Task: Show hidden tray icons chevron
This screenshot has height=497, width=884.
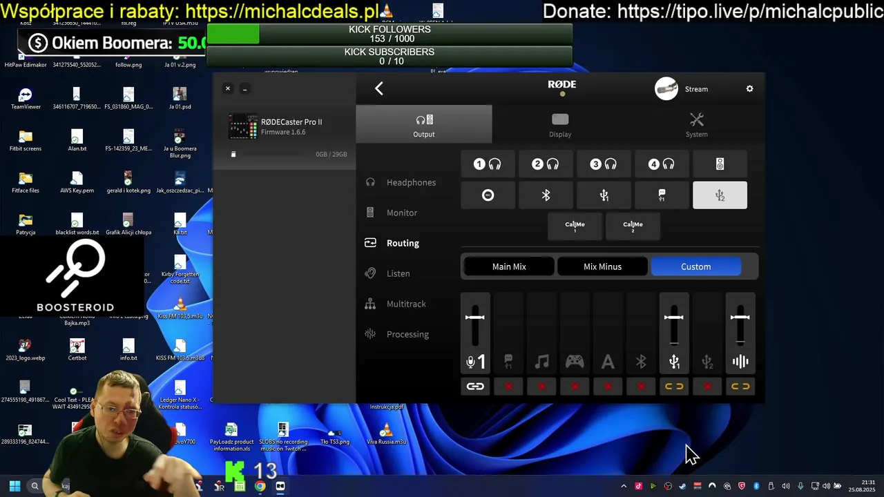Action: tap(624, 486)
